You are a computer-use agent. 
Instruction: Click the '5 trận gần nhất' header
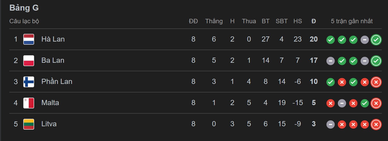352,21
